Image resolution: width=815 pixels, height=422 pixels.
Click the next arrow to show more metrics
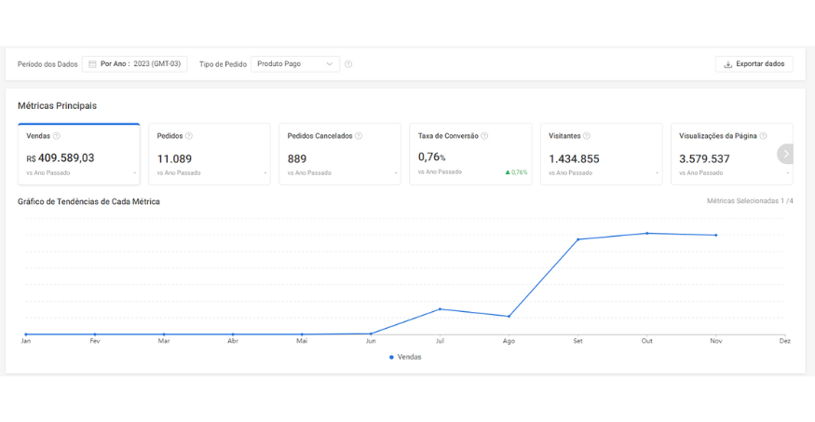(x=786, y=154)
